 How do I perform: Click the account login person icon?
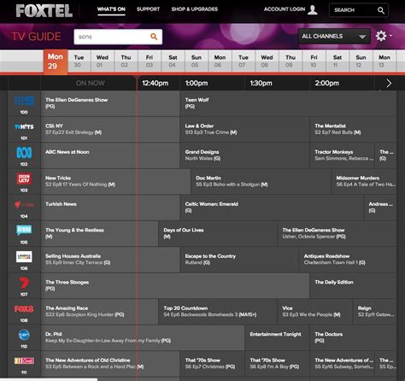click(x=313, y=9)
